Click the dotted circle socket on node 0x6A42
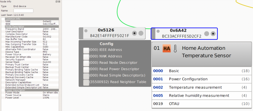This screenshot has width=253, height=111. [x=213, y=34]
